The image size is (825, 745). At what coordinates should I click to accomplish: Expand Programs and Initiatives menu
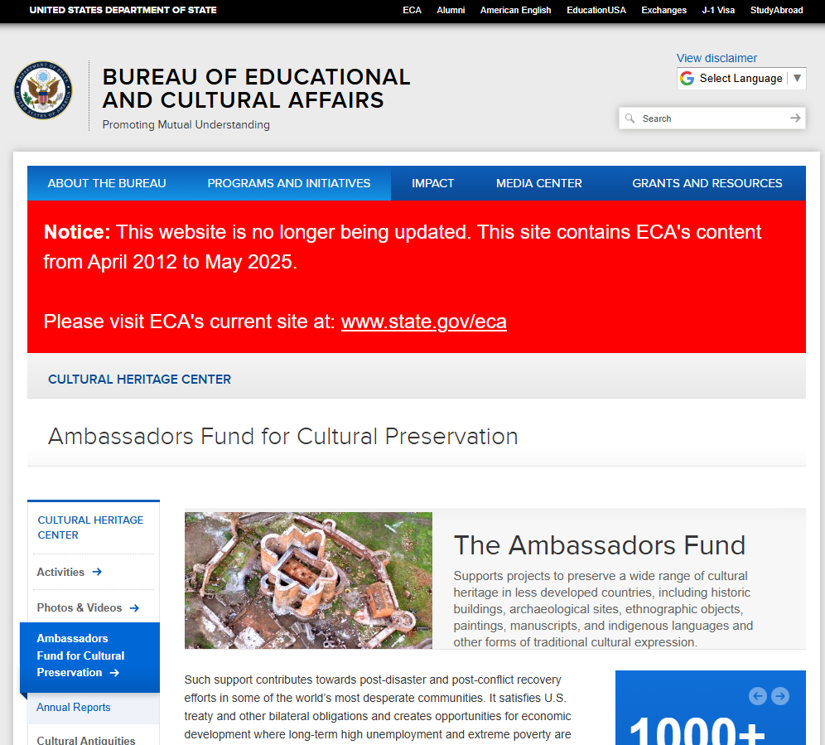[289, 183]
